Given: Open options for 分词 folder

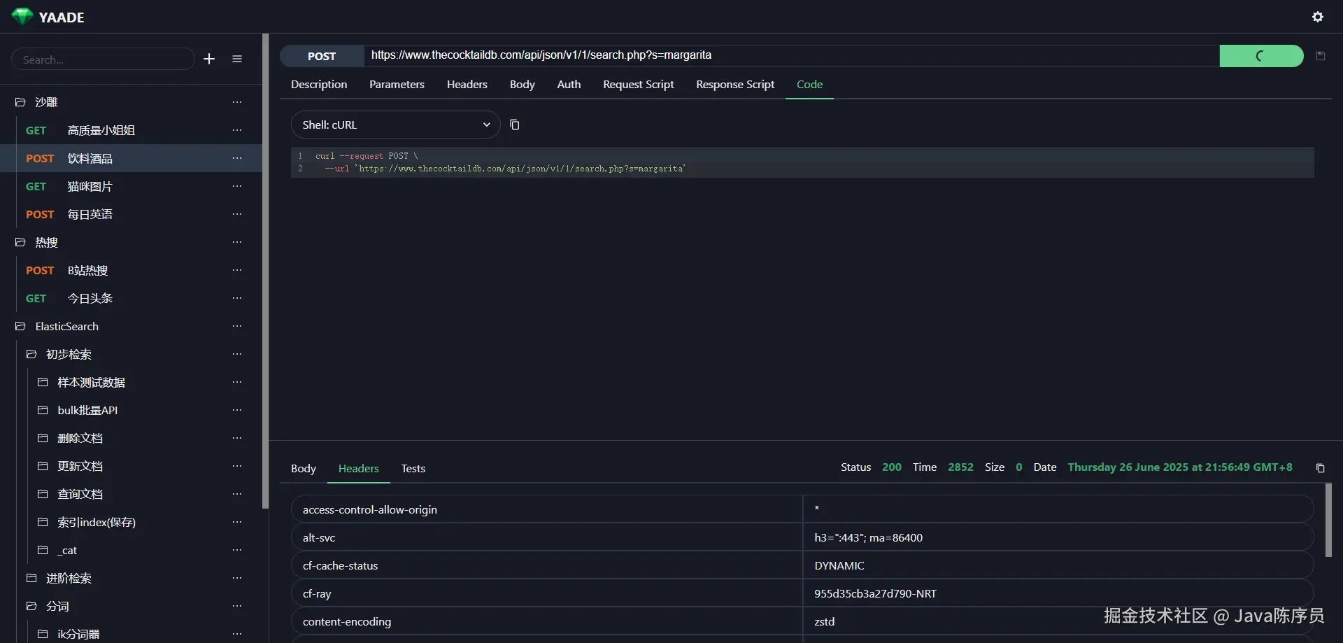Looking at the screenshot, I should click(x=237, y=606).
